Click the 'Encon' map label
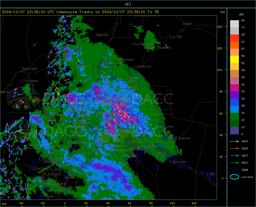Screen dimensions: 256x207 pos(187,24)
